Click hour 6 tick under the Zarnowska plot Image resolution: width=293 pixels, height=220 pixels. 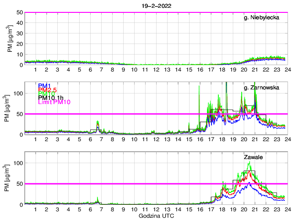click(x=90, y=139)
